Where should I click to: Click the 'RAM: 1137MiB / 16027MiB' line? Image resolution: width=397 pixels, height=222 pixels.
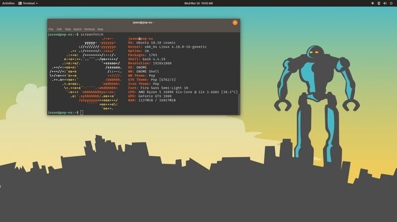pyautogui.click(x=152, y=100)
